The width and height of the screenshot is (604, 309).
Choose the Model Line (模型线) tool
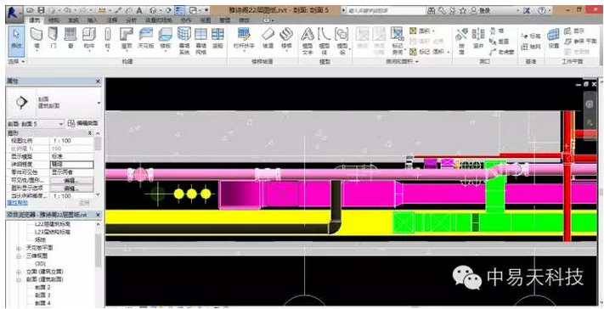pyautogui.click(x=325, y=42)
